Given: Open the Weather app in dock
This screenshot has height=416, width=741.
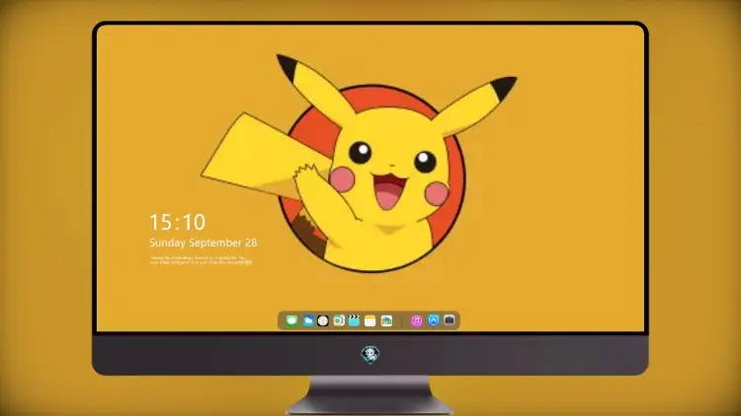Looking at the screenshot, I should point(308,320).
